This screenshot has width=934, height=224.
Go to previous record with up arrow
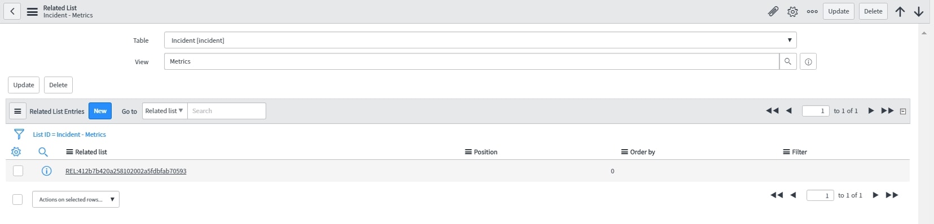pos(900,11)
